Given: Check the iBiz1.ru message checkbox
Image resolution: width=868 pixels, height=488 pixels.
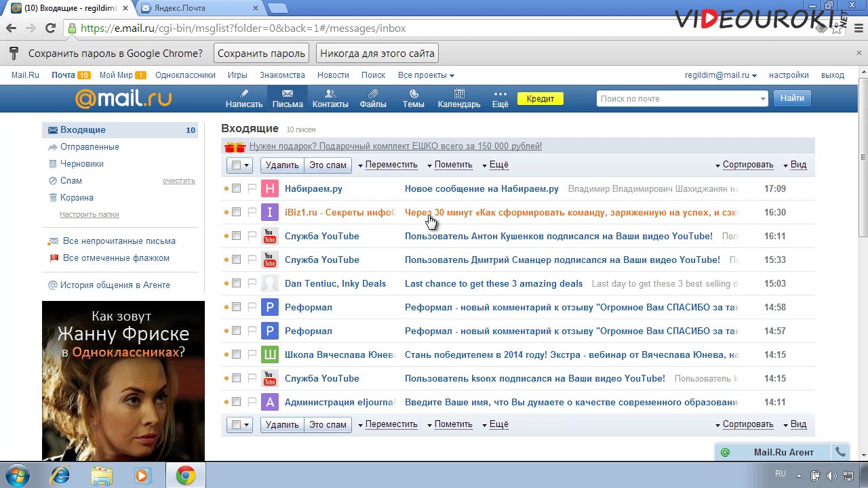Looking at the screenshot, I should pos(236,212).
